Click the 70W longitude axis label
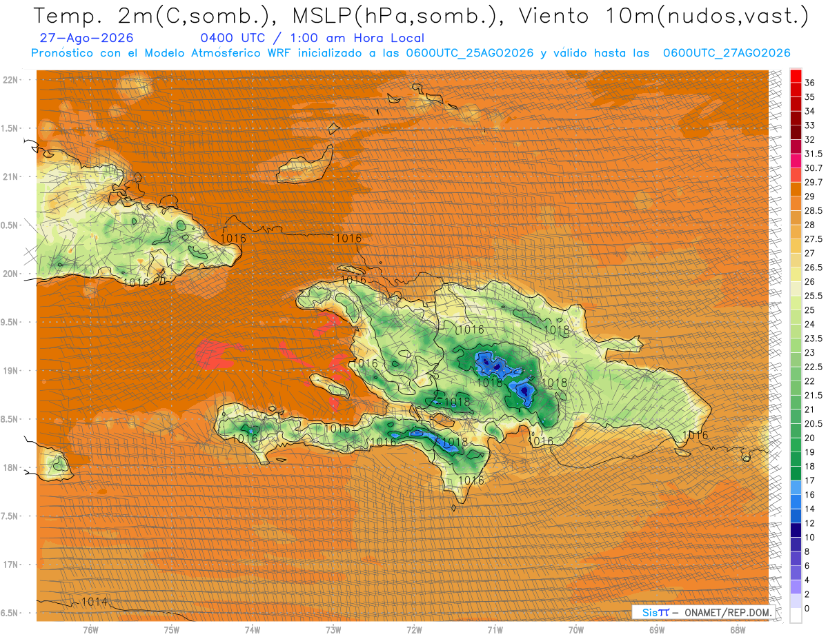 click(576, 629)
